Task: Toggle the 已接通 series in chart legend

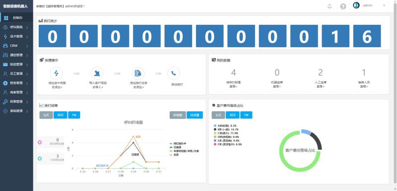Action: tap(176, 147)
